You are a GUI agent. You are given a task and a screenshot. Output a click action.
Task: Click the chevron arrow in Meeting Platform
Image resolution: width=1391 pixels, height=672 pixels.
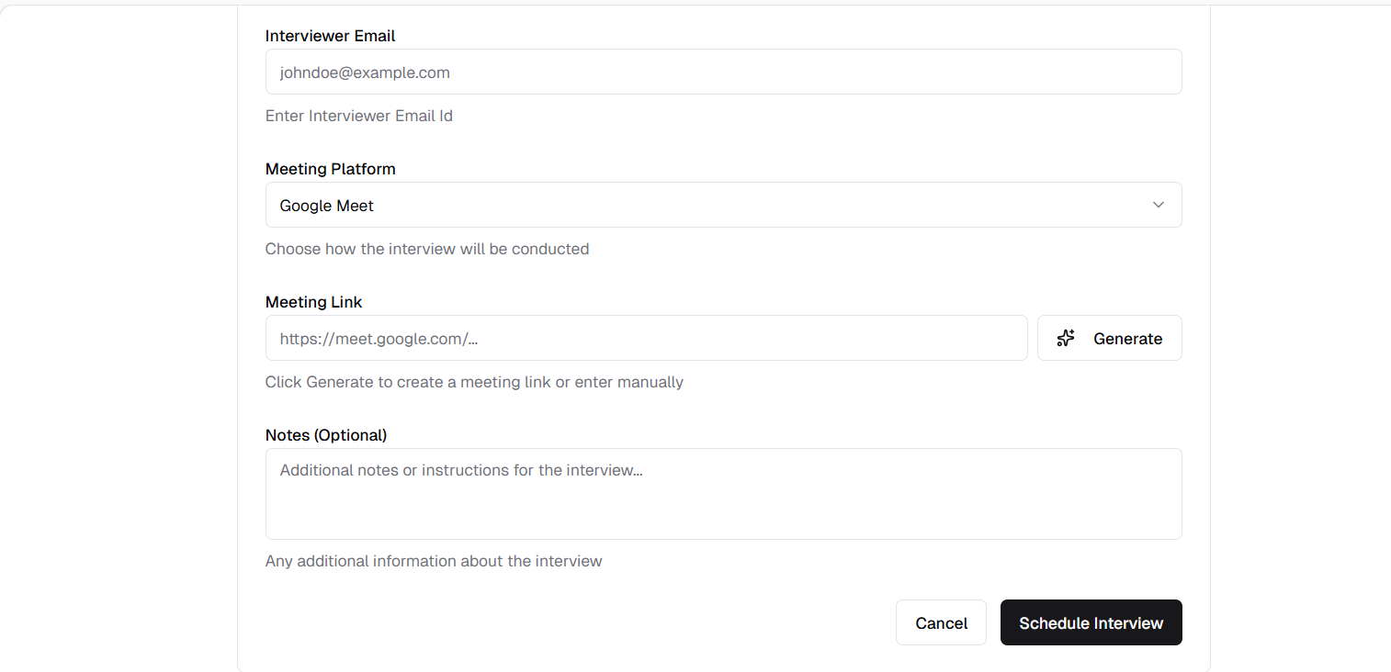point(1158,205)
